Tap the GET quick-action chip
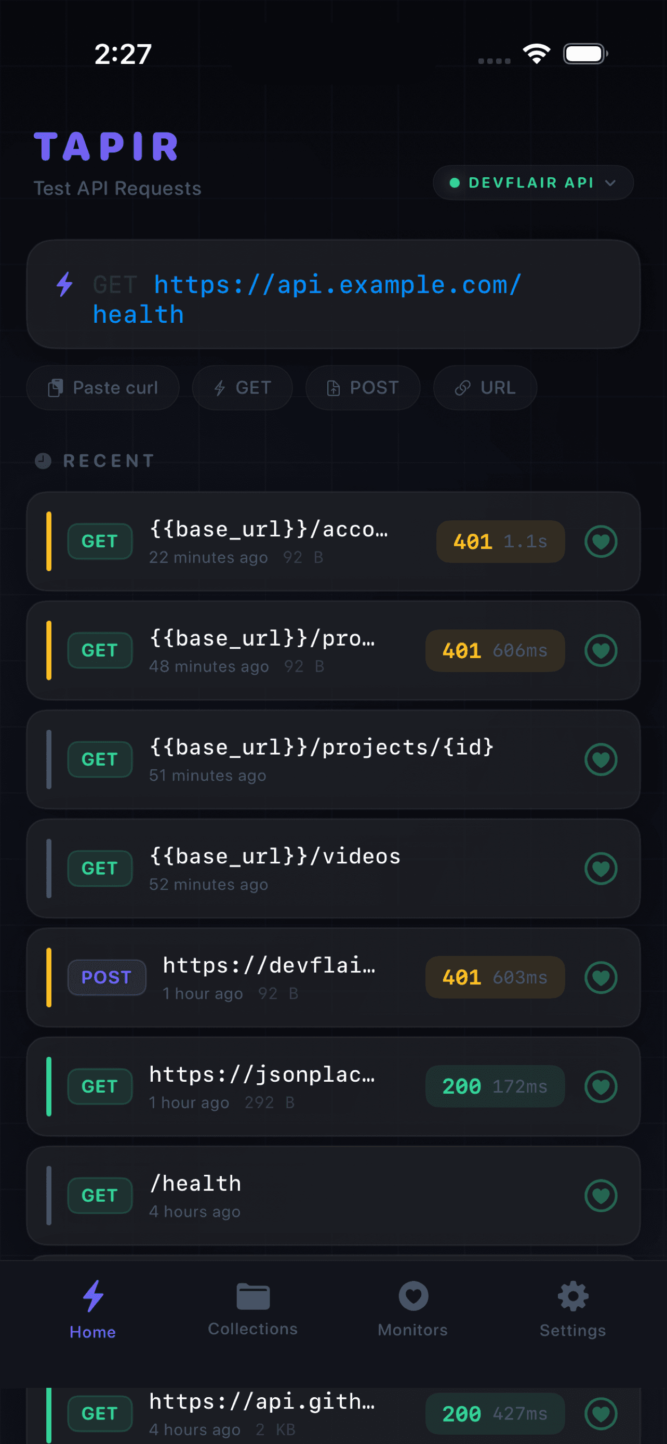667x1444 pixels. point(242,387)
